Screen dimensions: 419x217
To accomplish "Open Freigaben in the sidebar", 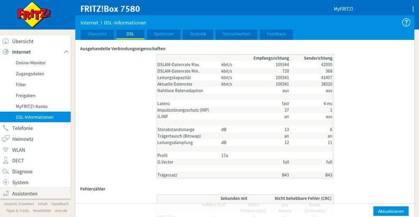I will 26,95.
